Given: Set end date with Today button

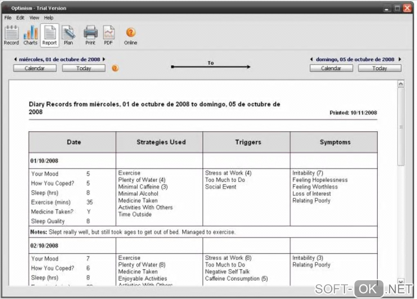Looking at the screenshot, I should click(x=379, y=68).
